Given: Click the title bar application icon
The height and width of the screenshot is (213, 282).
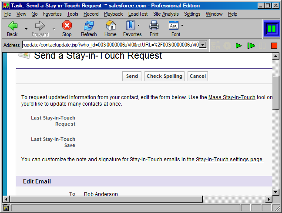Looking at the screenshot, I should tap(6, 6).
